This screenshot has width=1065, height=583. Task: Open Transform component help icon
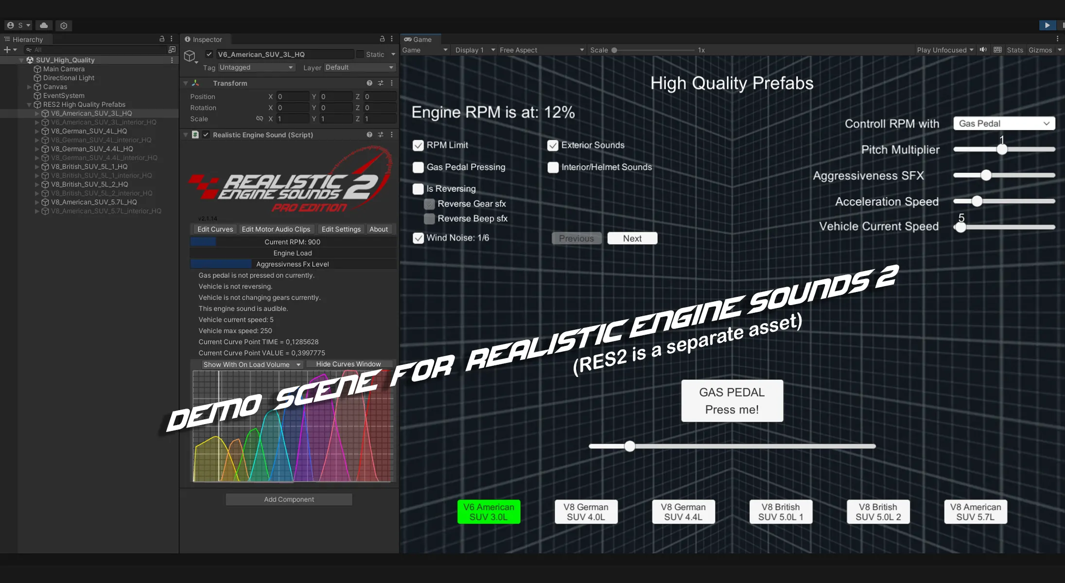[x=369, y=83]
